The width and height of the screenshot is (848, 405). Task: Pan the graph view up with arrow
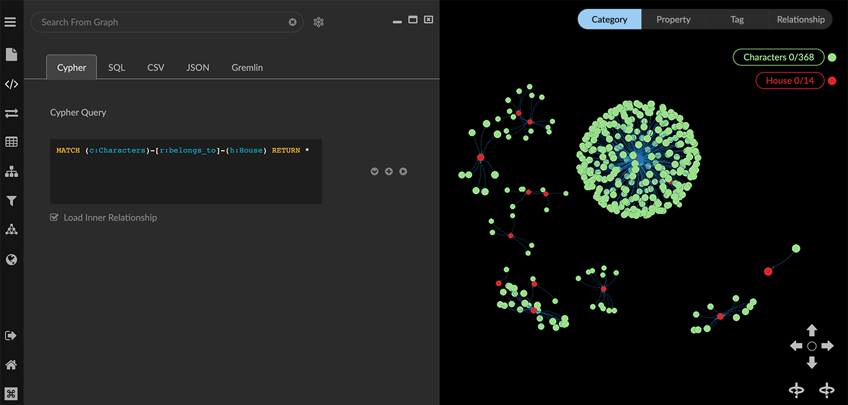[x=812, y=331]
